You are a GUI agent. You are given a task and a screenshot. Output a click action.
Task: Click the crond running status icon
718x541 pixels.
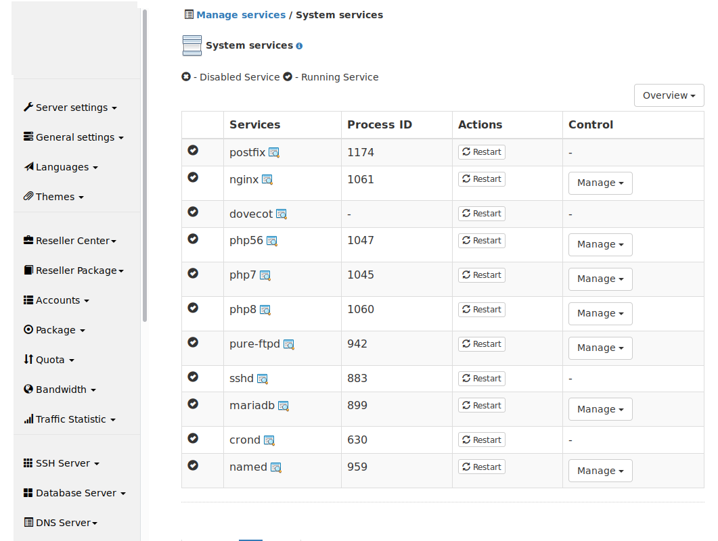coord(193,438)
